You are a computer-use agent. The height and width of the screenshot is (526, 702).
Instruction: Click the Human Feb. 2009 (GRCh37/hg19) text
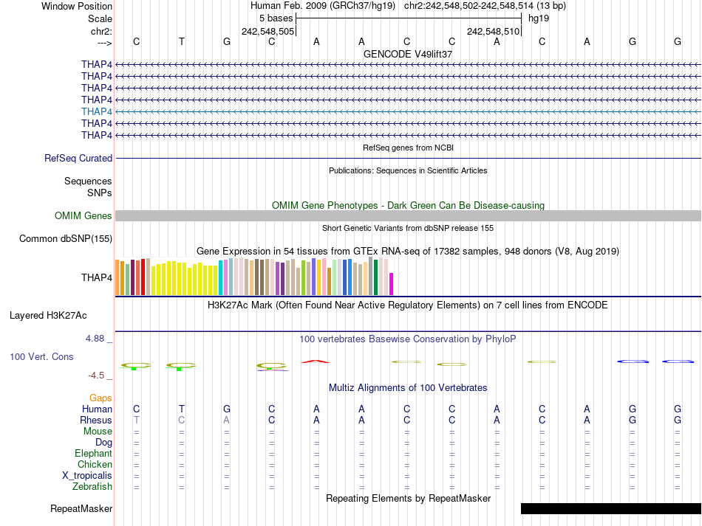click(x=323, y=6)
